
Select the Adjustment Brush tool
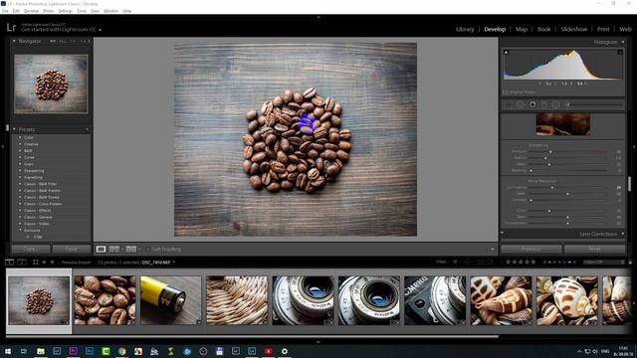click(x=594, y=104)
